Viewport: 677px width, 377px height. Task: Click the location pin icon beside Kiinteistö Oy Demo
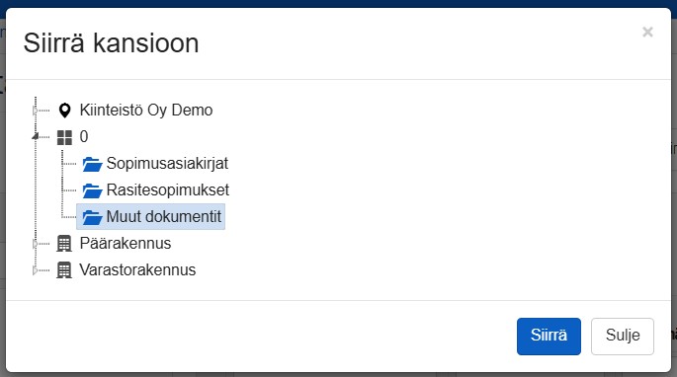(x=65, y=111)
